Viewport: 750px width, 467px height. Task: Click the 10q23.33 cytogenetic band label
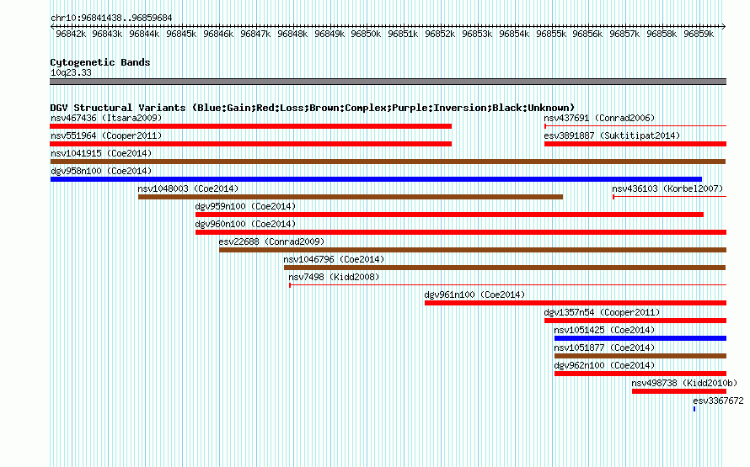tap(71, 72)
